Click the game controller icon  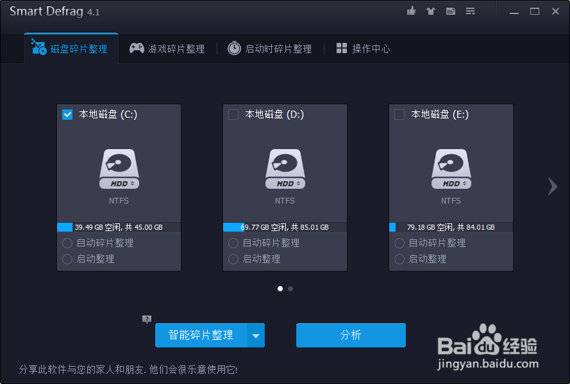click(137, 48)
